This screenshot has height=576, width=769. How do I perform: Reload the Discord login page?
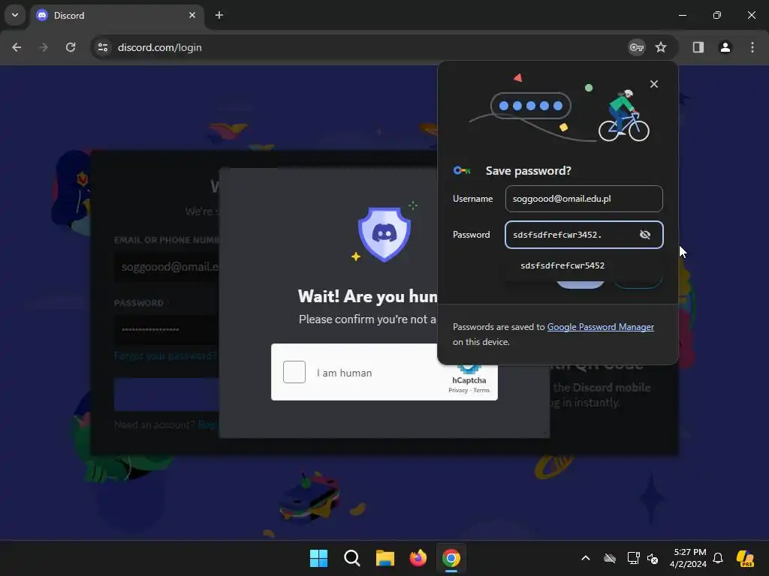pyautogui.click(x=71, y=47)
